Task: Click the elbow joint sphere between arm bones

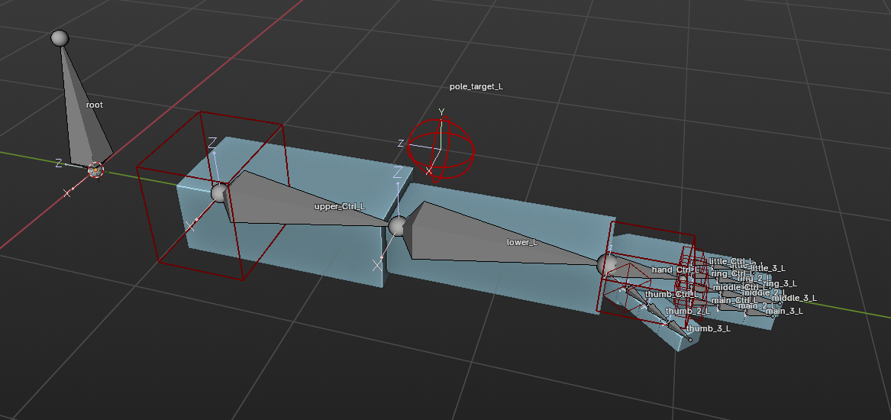Action: pos(398,226)
